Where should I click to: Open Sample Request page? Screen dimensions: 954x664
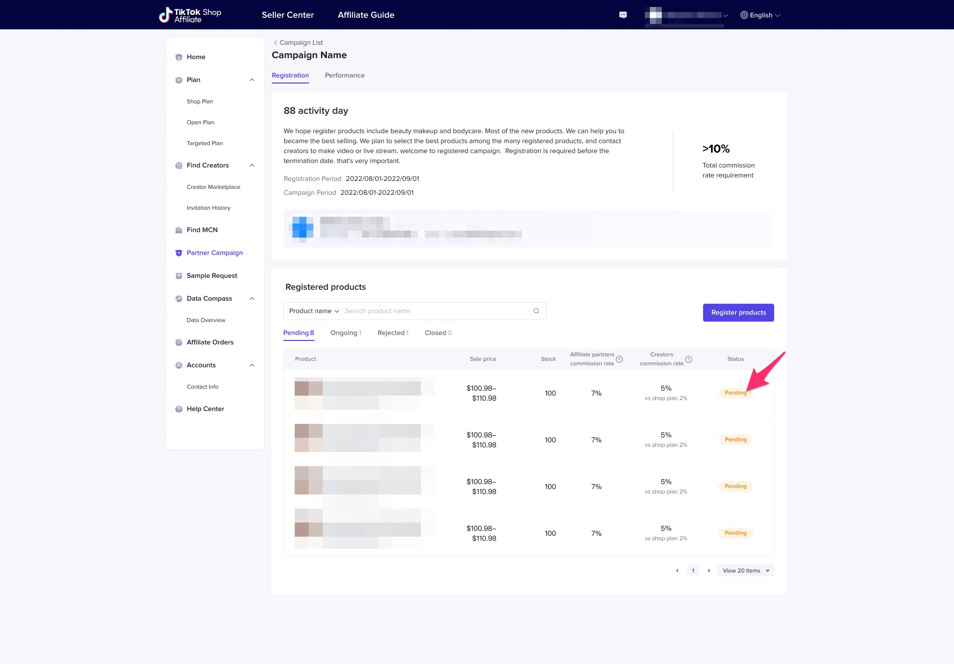point(212,276)
